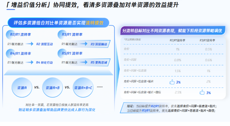
Task: Click the ellipsis dots after 资源A+B+C
Action: [100, 87]
